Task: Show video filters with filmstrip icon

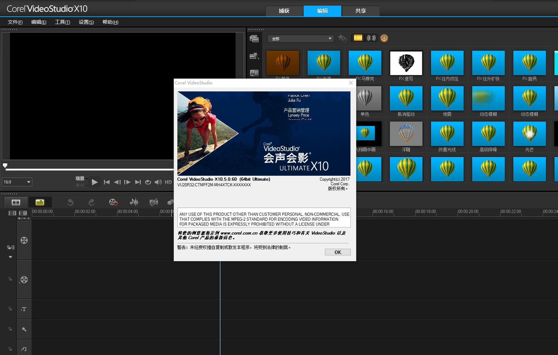Action: 358,38
